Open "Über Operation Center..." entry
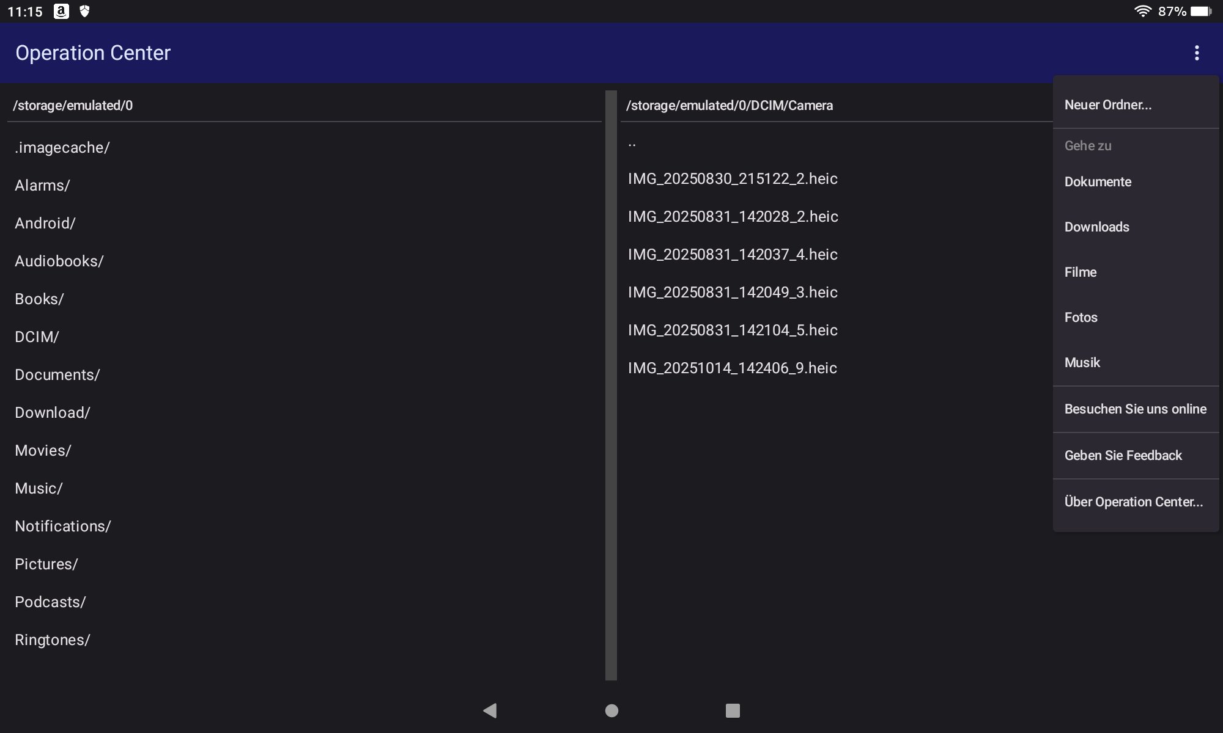 coord(1133,502)
